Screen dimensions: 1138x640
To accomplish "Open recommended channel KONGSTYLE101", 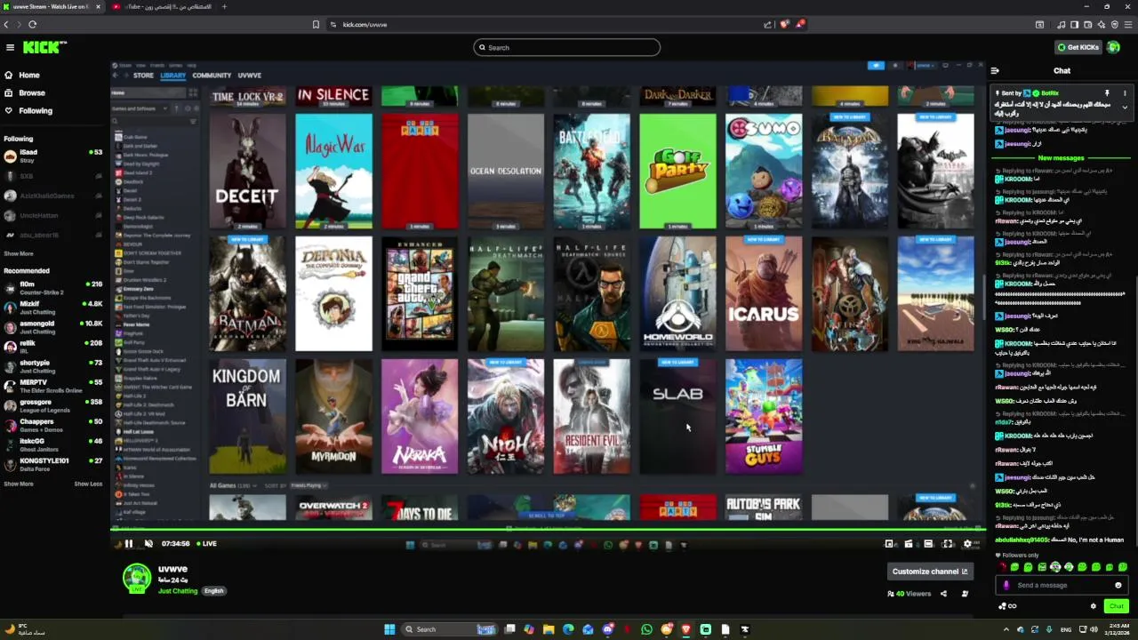I will pos(53,464).
